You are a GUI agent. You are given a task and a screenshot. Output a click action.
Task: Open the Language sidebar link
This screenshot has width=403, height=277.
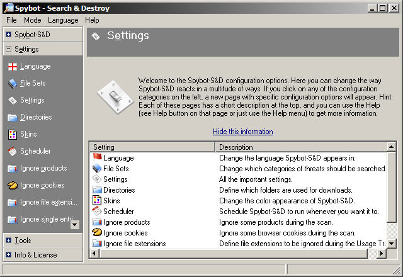[35, 67]
